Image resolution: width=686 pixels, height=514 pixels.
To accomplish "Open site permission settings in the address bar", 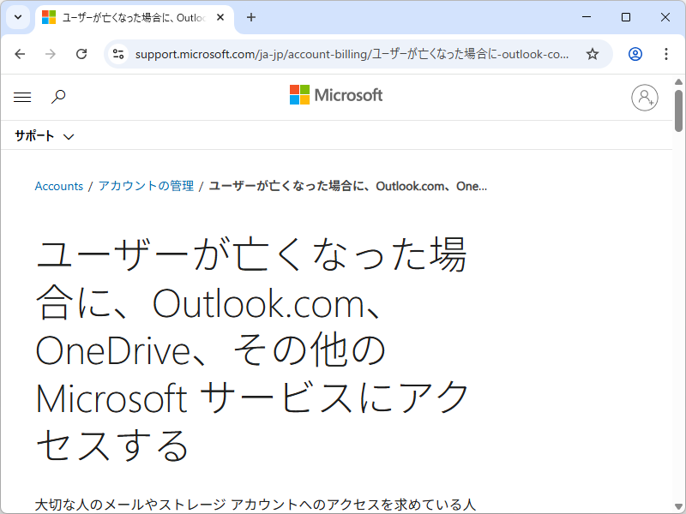I will pos(117,54).
